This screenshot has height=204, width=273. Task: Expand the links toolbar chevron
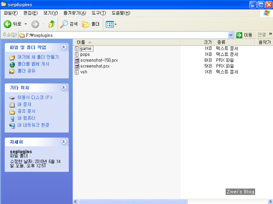tap(270, 34)
